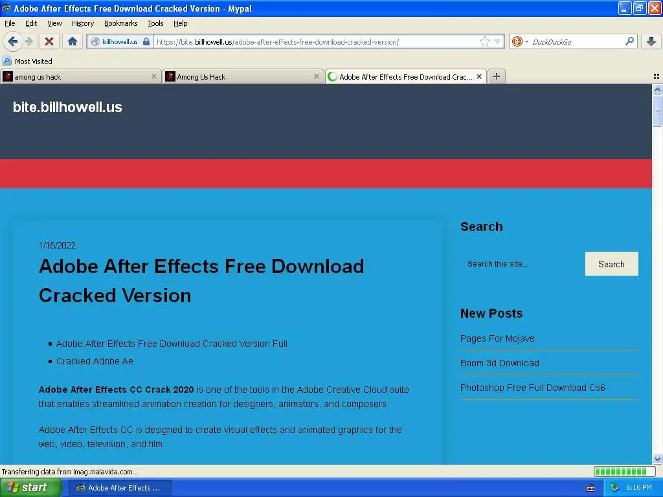Image resolution: width=663 pixels, height=497 pixels.
Task: Go back with the back arrow button
Action: pyautogui.click(x=12, y=41)
